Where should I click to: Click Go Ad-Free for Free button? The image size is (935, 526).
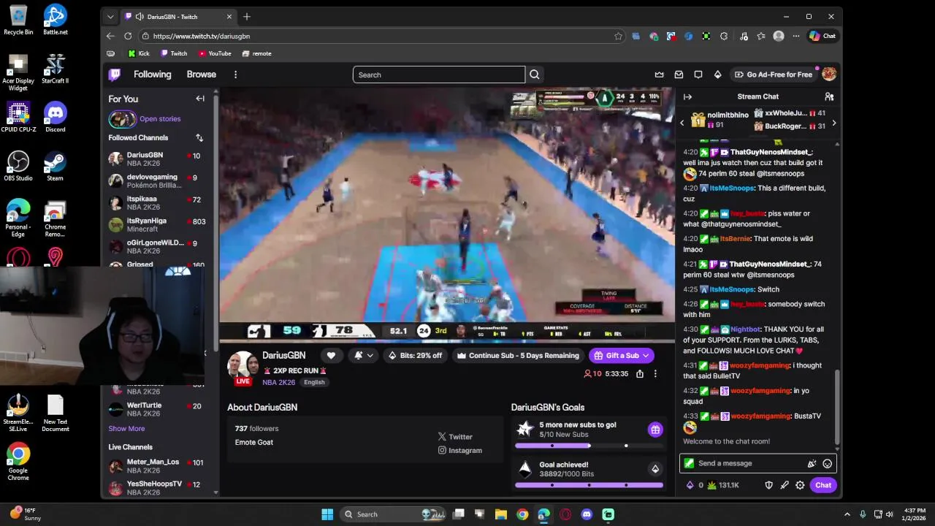coord(774,75)
